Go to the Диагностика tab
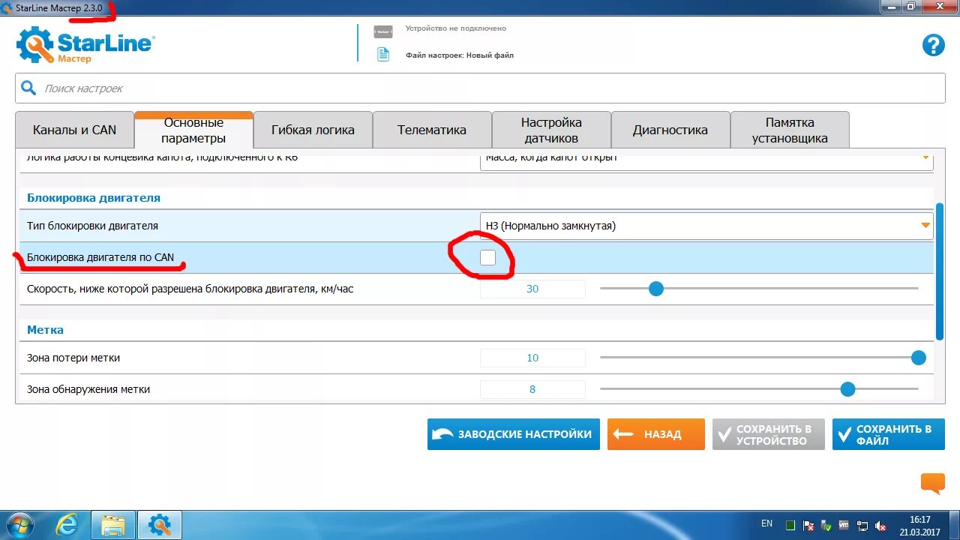Image resolution: width=960 pixels, height=540 pixels. [x=670, y=130]
